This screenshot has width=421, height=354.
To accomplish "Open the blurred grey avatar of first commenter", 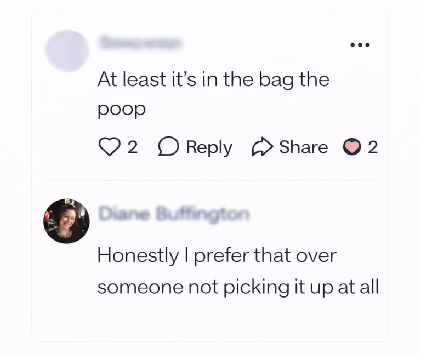I will (67, 51).
